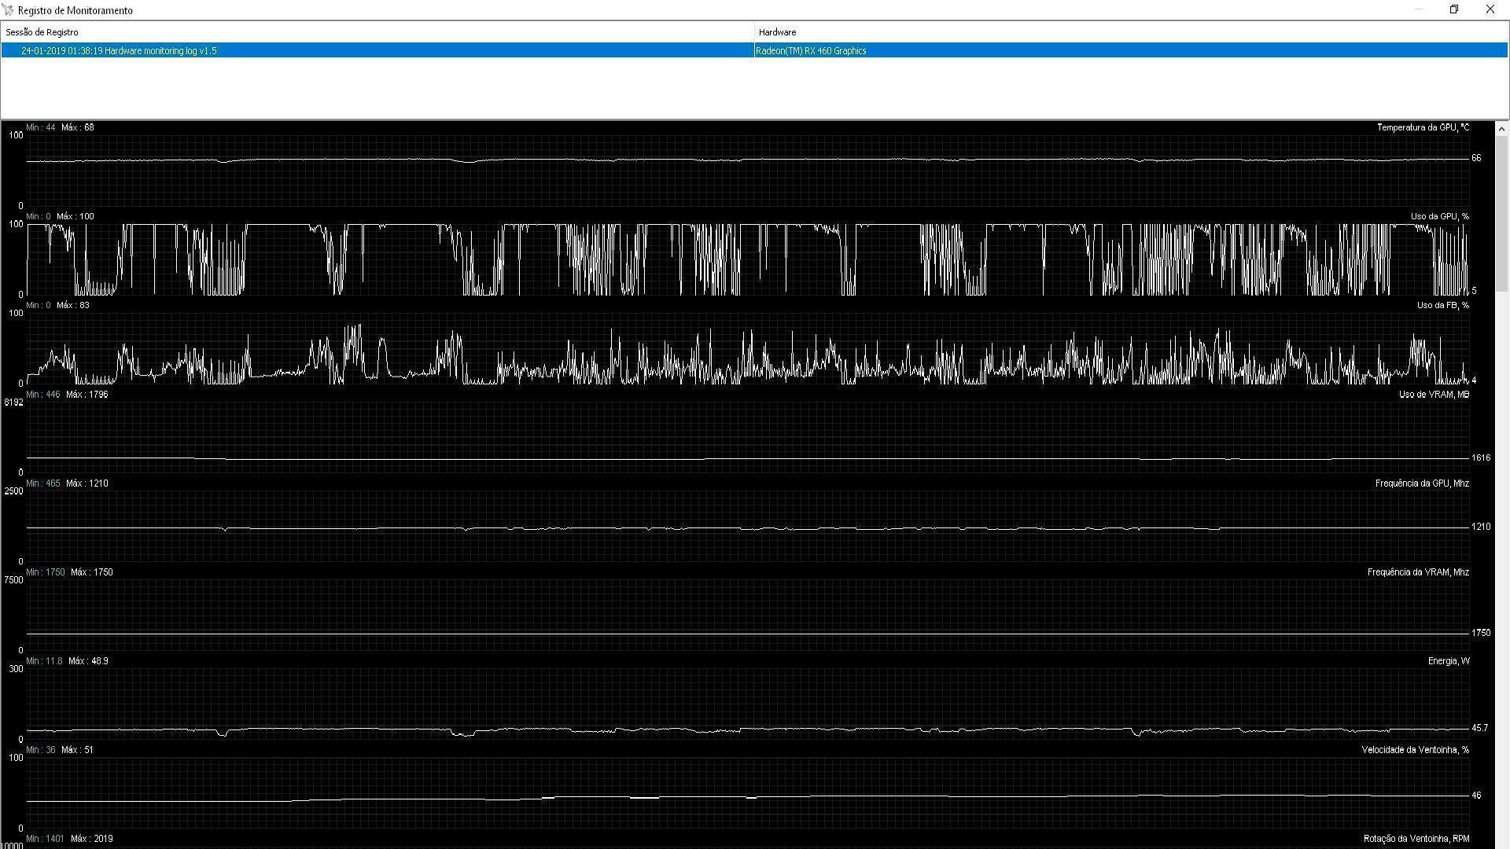Click the Min : 1401 Máx : 2019 fan RPM stats

tap(69, 839)
